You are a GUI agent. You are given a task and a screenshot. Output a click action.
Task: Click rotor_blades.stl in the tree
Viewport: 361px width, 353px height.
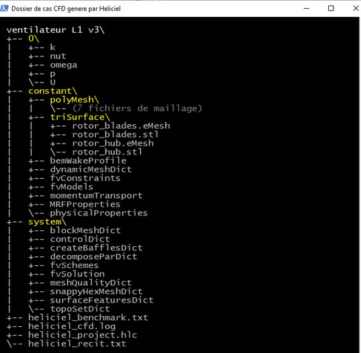pos(116,135)
